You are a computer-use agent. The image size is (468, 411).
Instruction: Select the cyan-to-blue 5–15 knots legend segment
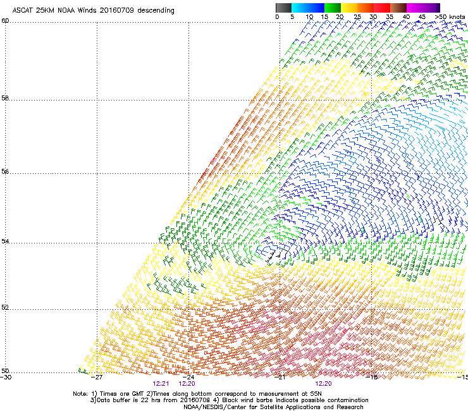pyautogui.click(x=307, y=8)
